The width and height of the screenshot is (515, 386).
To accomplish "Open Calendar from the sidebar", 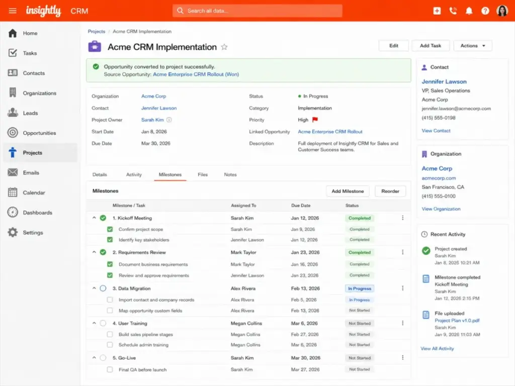I will (40, 192).
